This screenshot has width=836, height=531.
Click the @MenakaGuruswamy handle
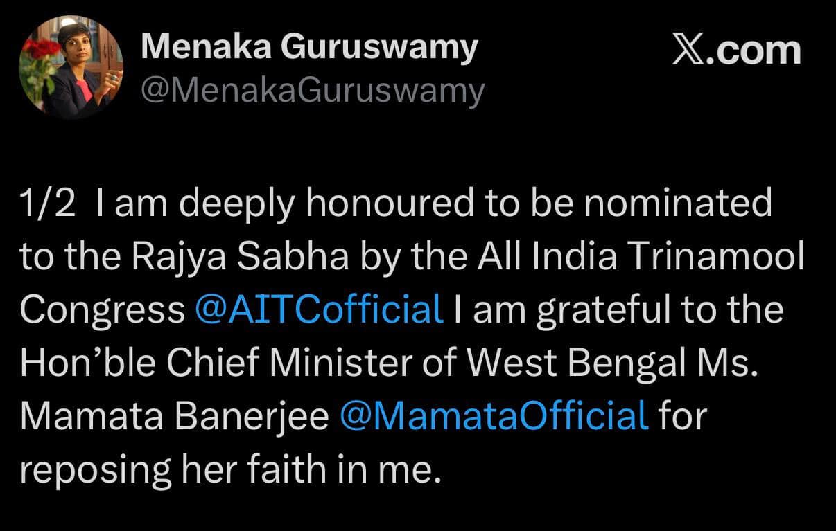pos(312,91)
